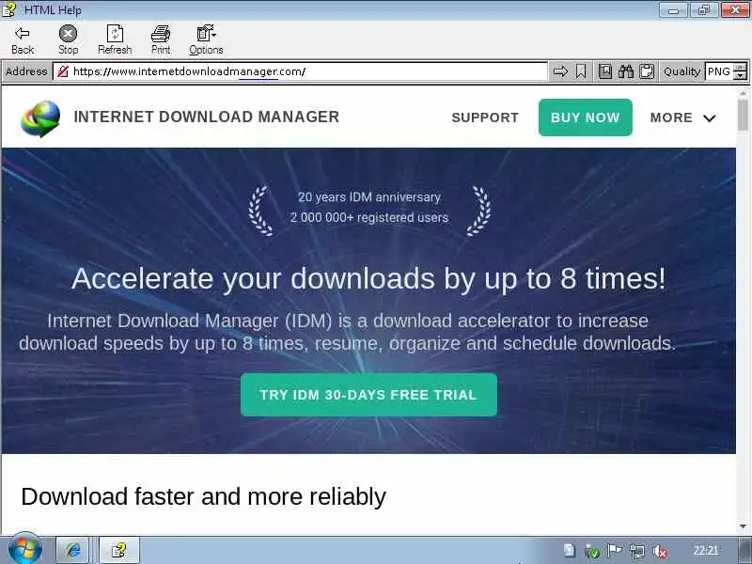The height and width of the screenshot is (564, 752).
Task: Click the vertical scrollbar thumb
Action: [743, 116]
